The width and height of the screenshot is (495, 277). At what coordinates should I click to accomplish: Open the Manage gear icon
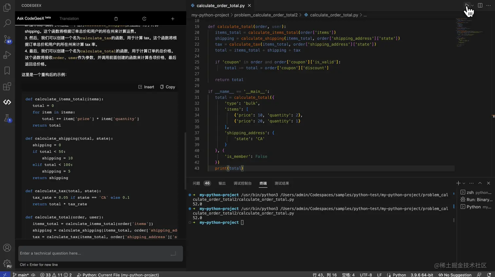click(7, 263)
